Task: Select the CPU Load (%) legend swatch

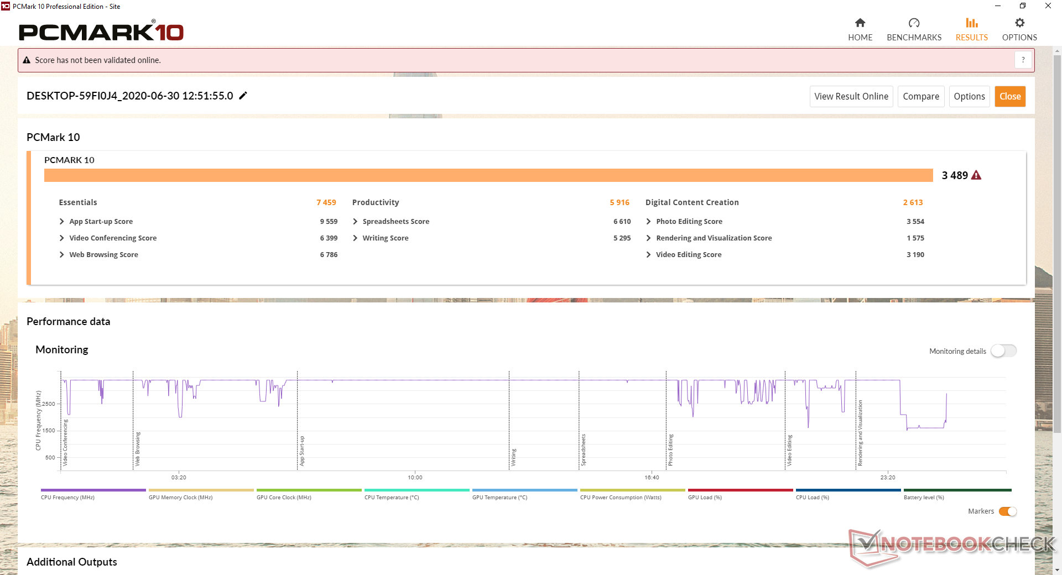Action: point(848,490)
